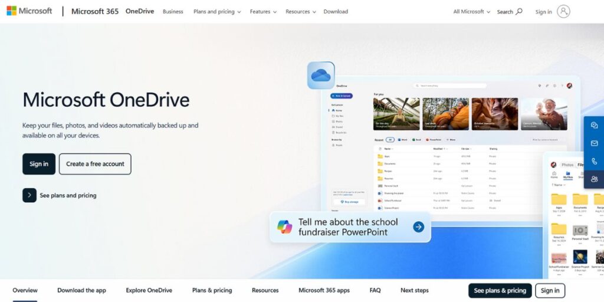Switch to the Download the app tab

pyautogui.click(x=81, y=290)
